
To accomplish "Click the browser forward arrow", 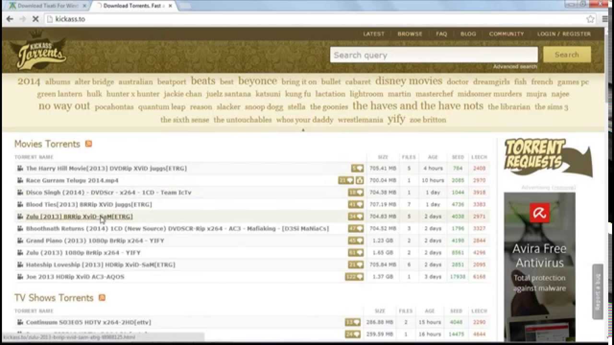I will (x=23, y=19).
